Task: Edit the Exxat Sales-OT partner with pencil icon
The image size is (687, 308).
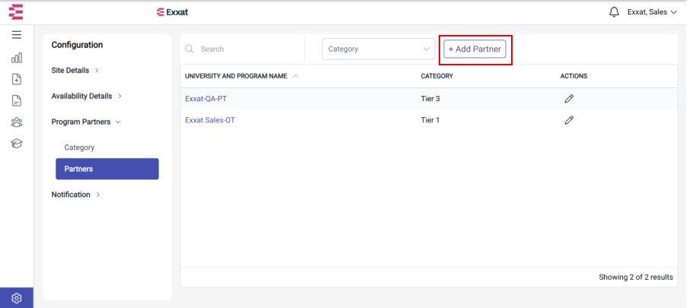Action: pyautogui.click(x=569, y=120)
